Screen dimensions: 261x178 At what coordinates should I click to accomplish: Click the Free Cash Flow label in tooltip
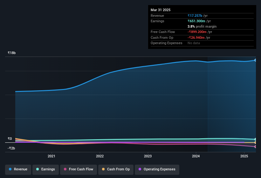coord(163,32)
